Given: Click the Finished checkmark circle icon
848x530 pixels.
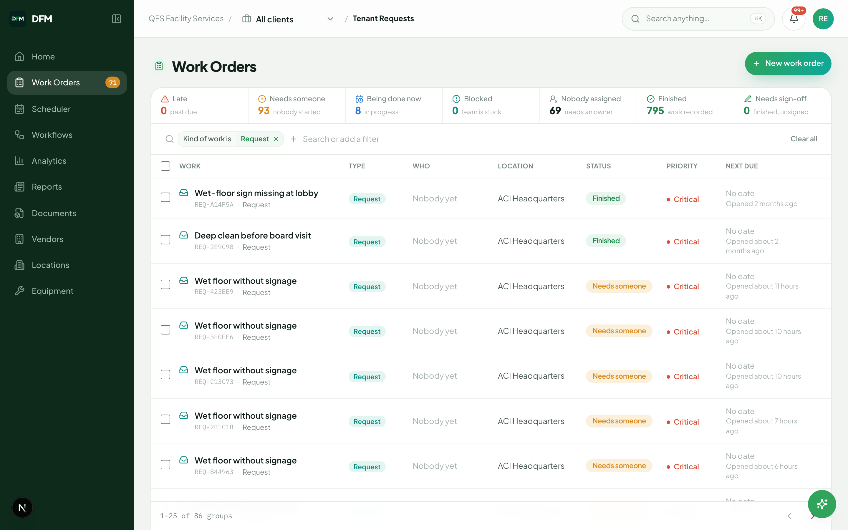Looking at the screenshot, I should pos(651,99).
